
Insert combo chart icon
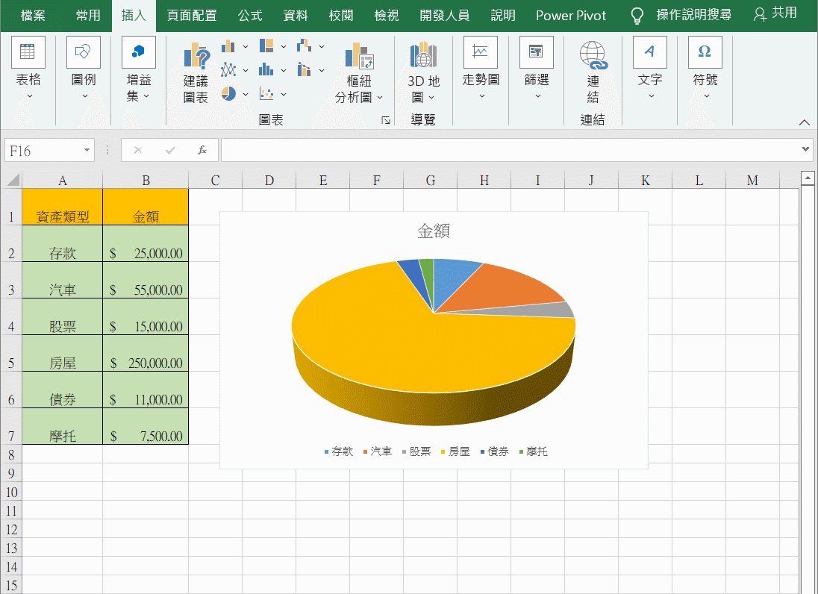[305, 69]
